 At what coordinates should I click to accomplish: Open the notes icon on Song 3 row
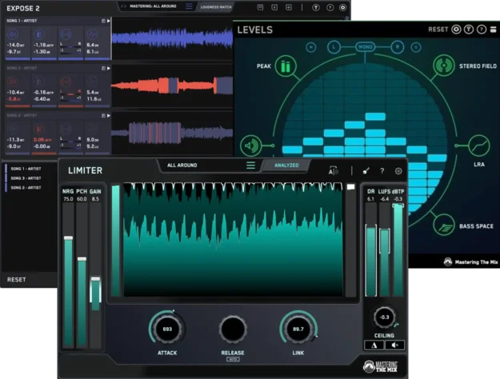tap(103, 68)
